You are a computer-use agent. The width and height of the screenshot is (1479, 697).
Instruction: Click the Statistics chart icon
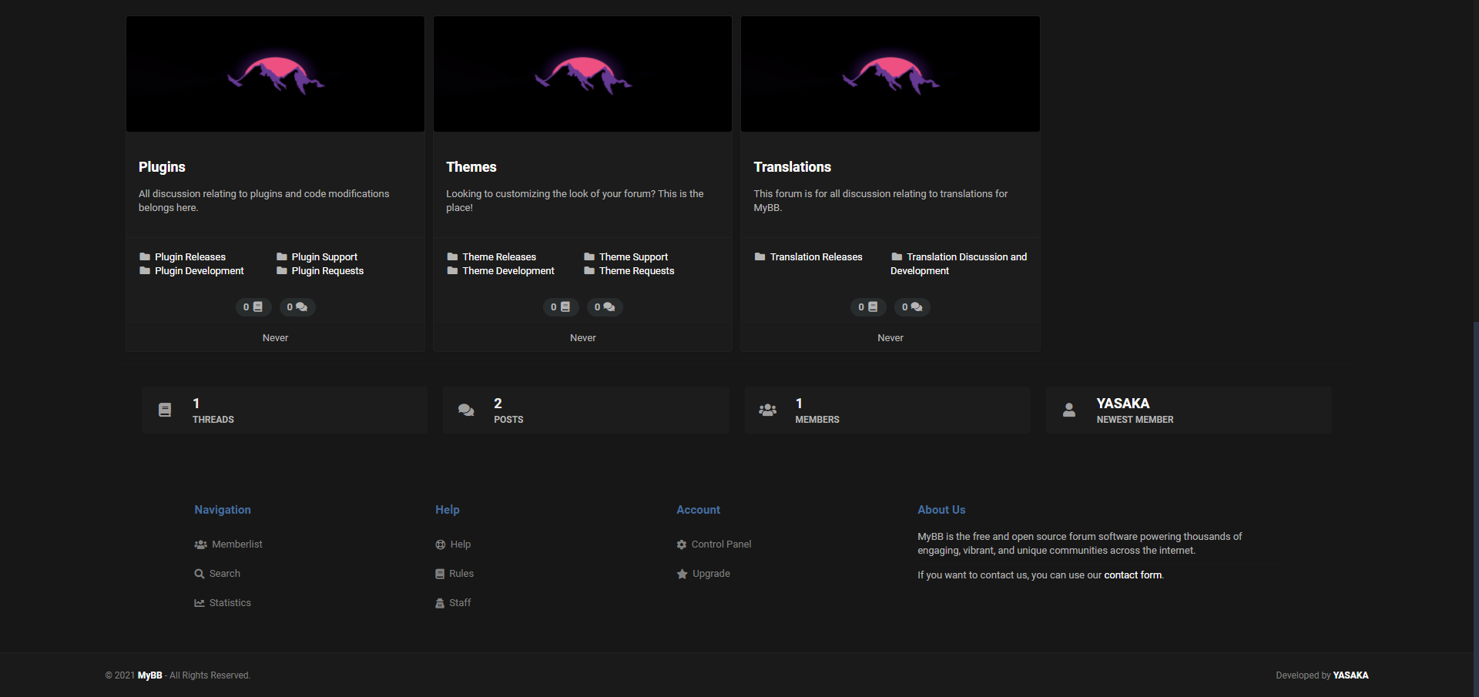click(x=200, y=603)
